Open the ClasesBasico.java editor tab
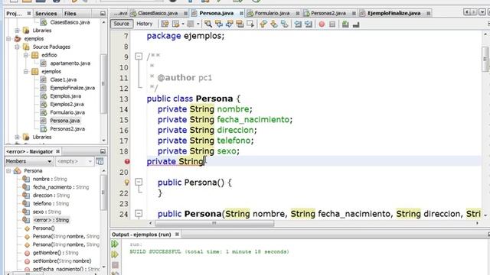This screenshot has width=490, height=275. 158,13
